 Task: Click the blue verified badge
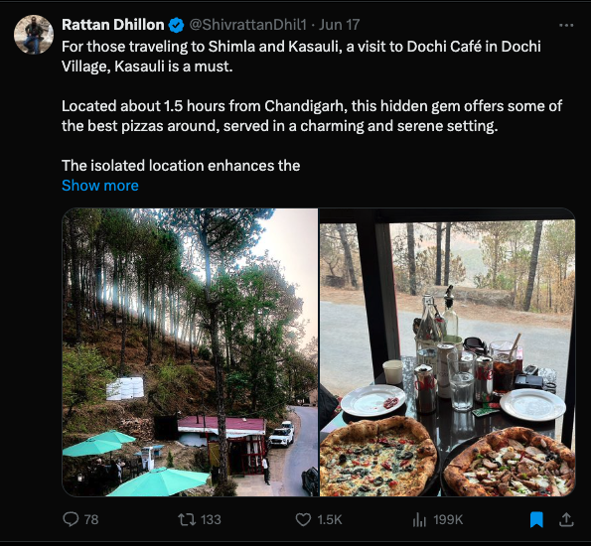[x=176, y=25]
